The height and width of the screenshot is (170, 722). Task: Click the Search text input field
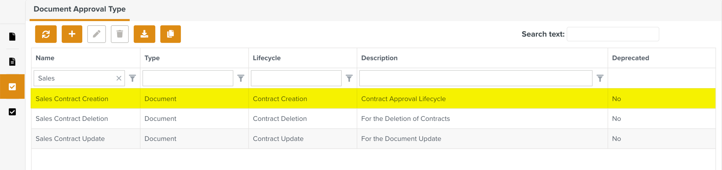click(613, 34)
